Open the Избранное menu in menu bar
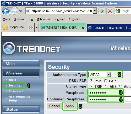The image size is (131, 114). [44, 19]
